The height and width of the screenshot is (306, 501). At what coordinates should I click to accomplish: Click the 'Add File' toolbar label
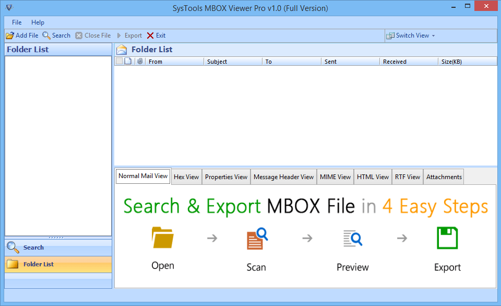(x=27, y=36)
